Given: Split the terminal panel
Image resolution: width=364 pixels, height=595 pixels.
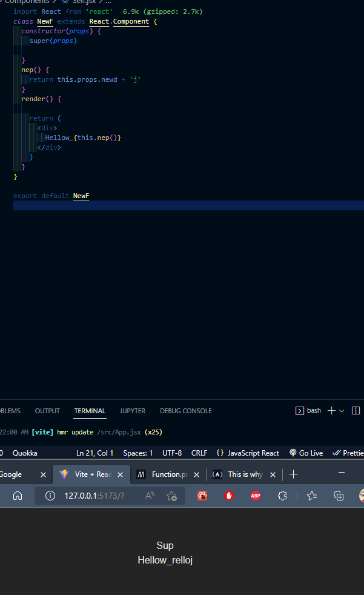Looking at the screenshot, I should tap(356, 411).
